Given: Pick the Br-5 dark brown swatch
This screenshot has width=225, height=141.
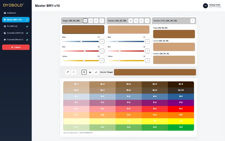Looking at the screenshot, I should (x=181, y=84).
